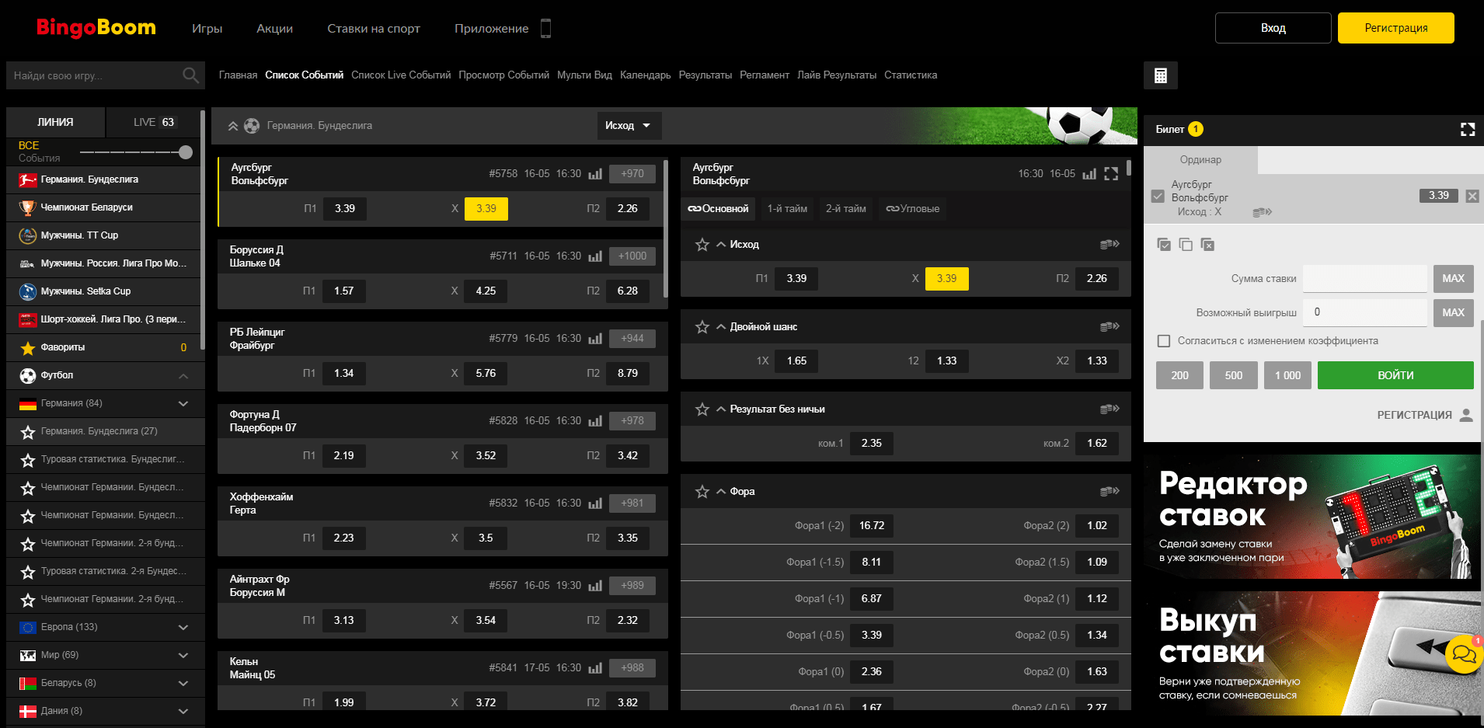Collapse the Футбол sport category
This screenshot has height=728, width=1484.
[x=183, y=376]
